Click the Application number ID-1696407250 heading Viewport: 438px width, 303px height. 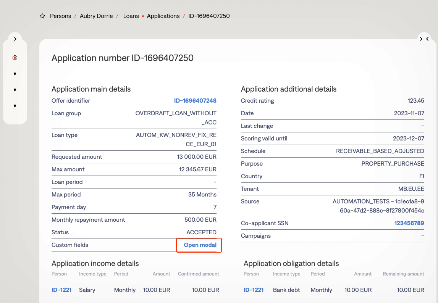pyautogui.click(x=123, y=58)
